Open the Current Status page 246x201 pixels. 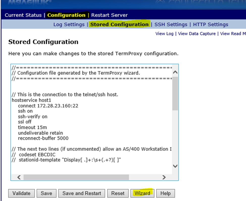click(23, 15)
